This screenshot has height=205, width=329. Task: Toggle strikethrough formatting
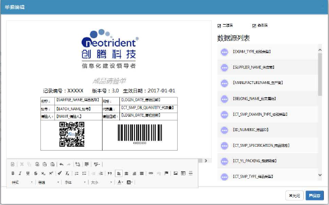click(x=36, y=173)
